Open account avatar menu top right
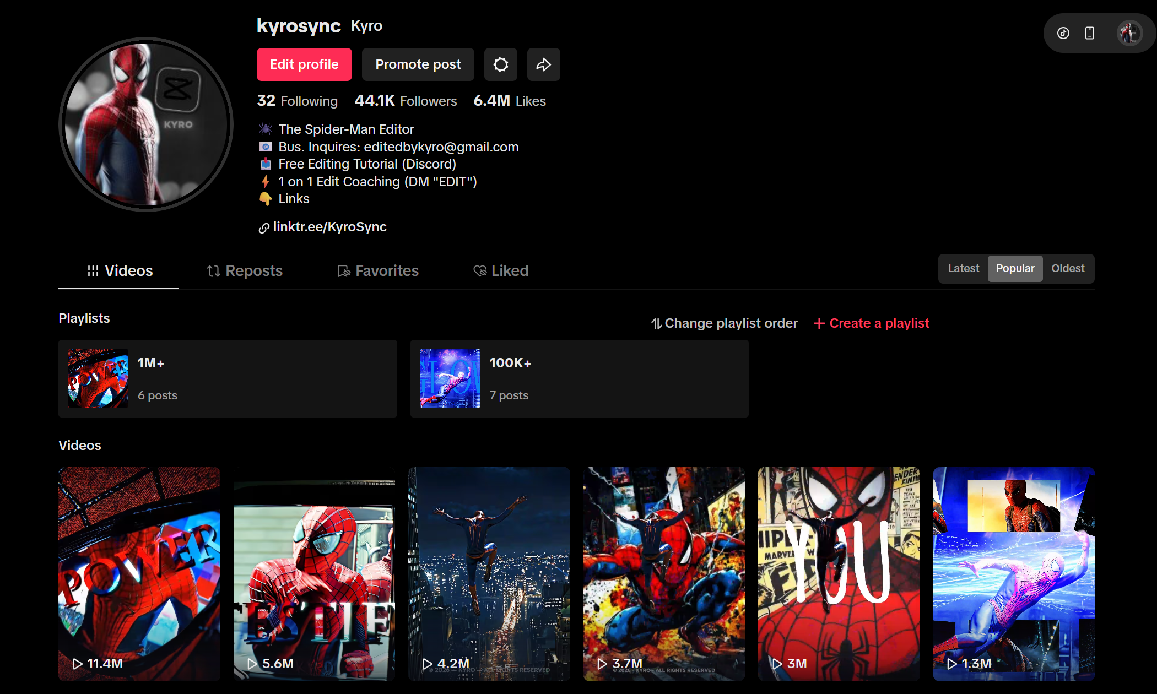The width and height of the screenshot is (1157, 694). [1129, 33]
